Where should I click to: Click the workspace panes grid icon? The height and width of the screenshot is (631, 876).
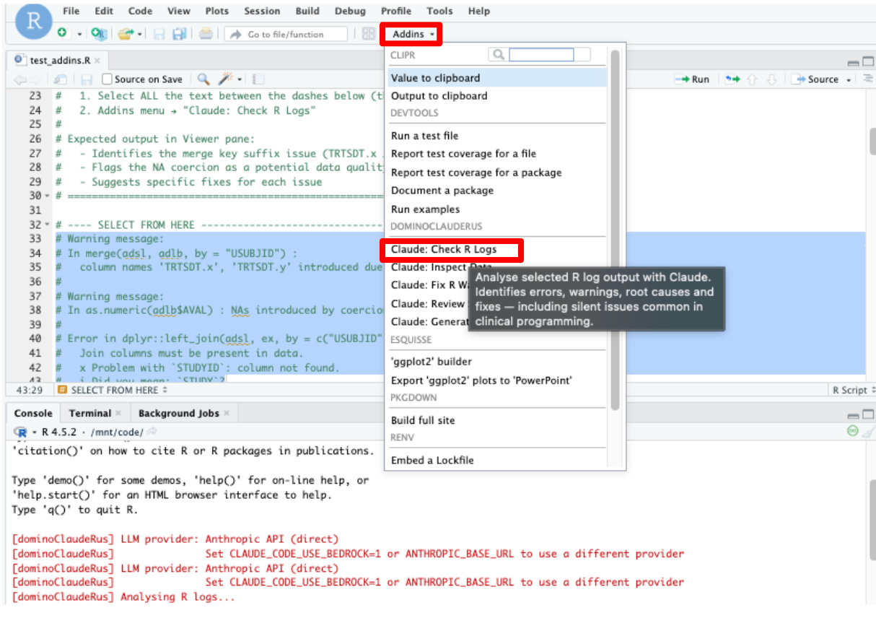click(x=369, y=33)
